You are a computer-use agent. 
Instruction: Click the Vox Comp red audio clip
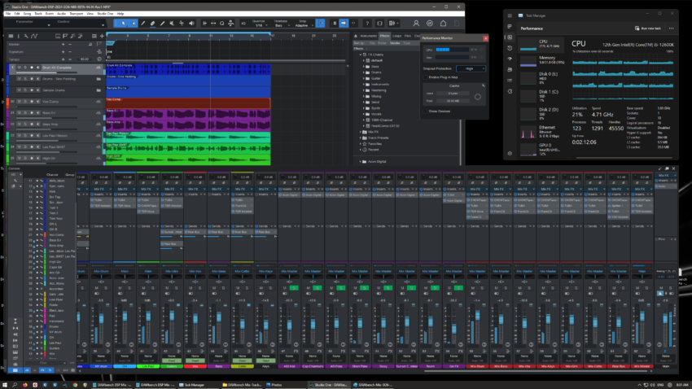[x=188, y=103]
